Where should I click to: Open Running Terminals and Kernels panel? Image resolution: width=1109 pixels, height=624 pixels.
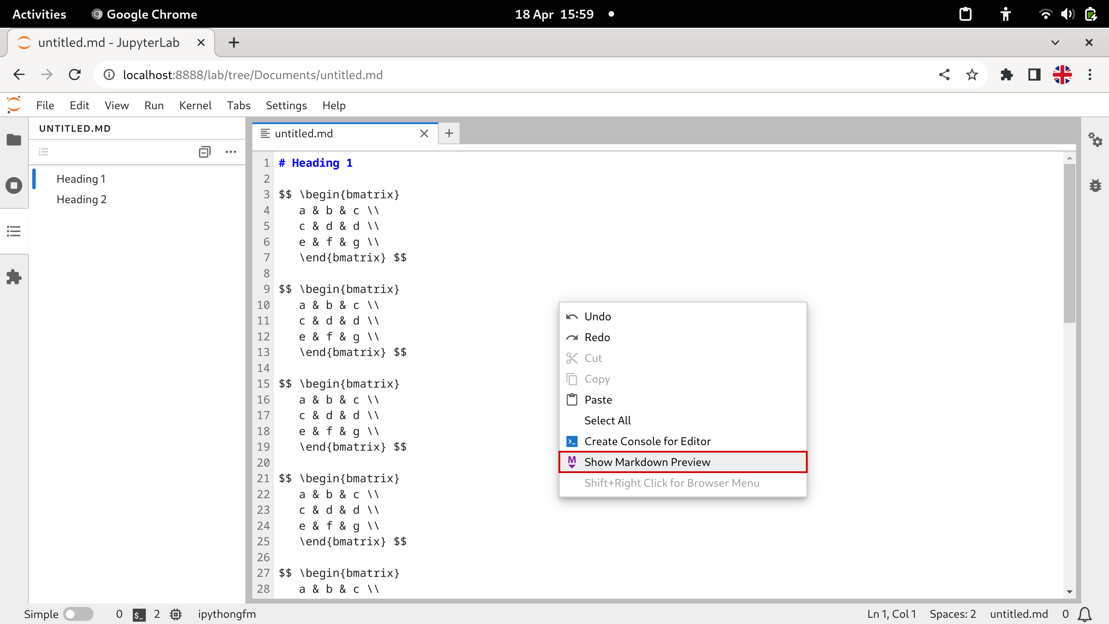pos(14,185)
